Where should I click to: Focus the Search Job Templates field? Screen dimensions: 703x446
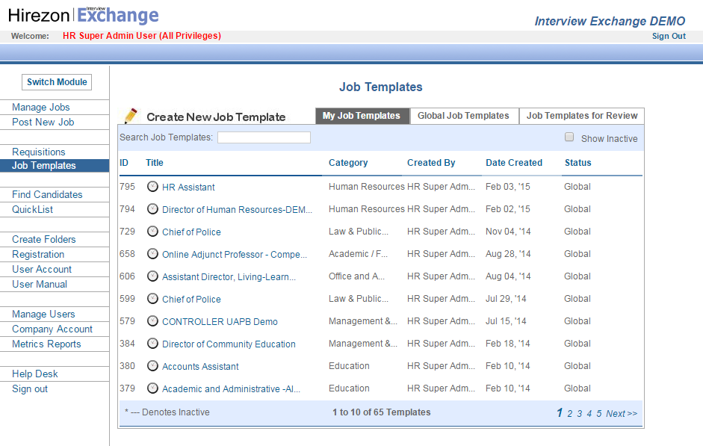pyautogui.click(x=264, y=137)
